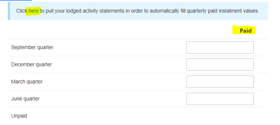Click the word "Click" starting the banner

tap(22, 11)
